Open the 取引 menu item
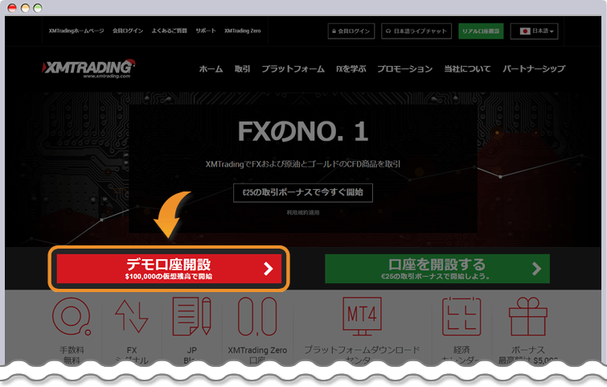The width and height of the screenshot is (607, 387). pos(242,69)
